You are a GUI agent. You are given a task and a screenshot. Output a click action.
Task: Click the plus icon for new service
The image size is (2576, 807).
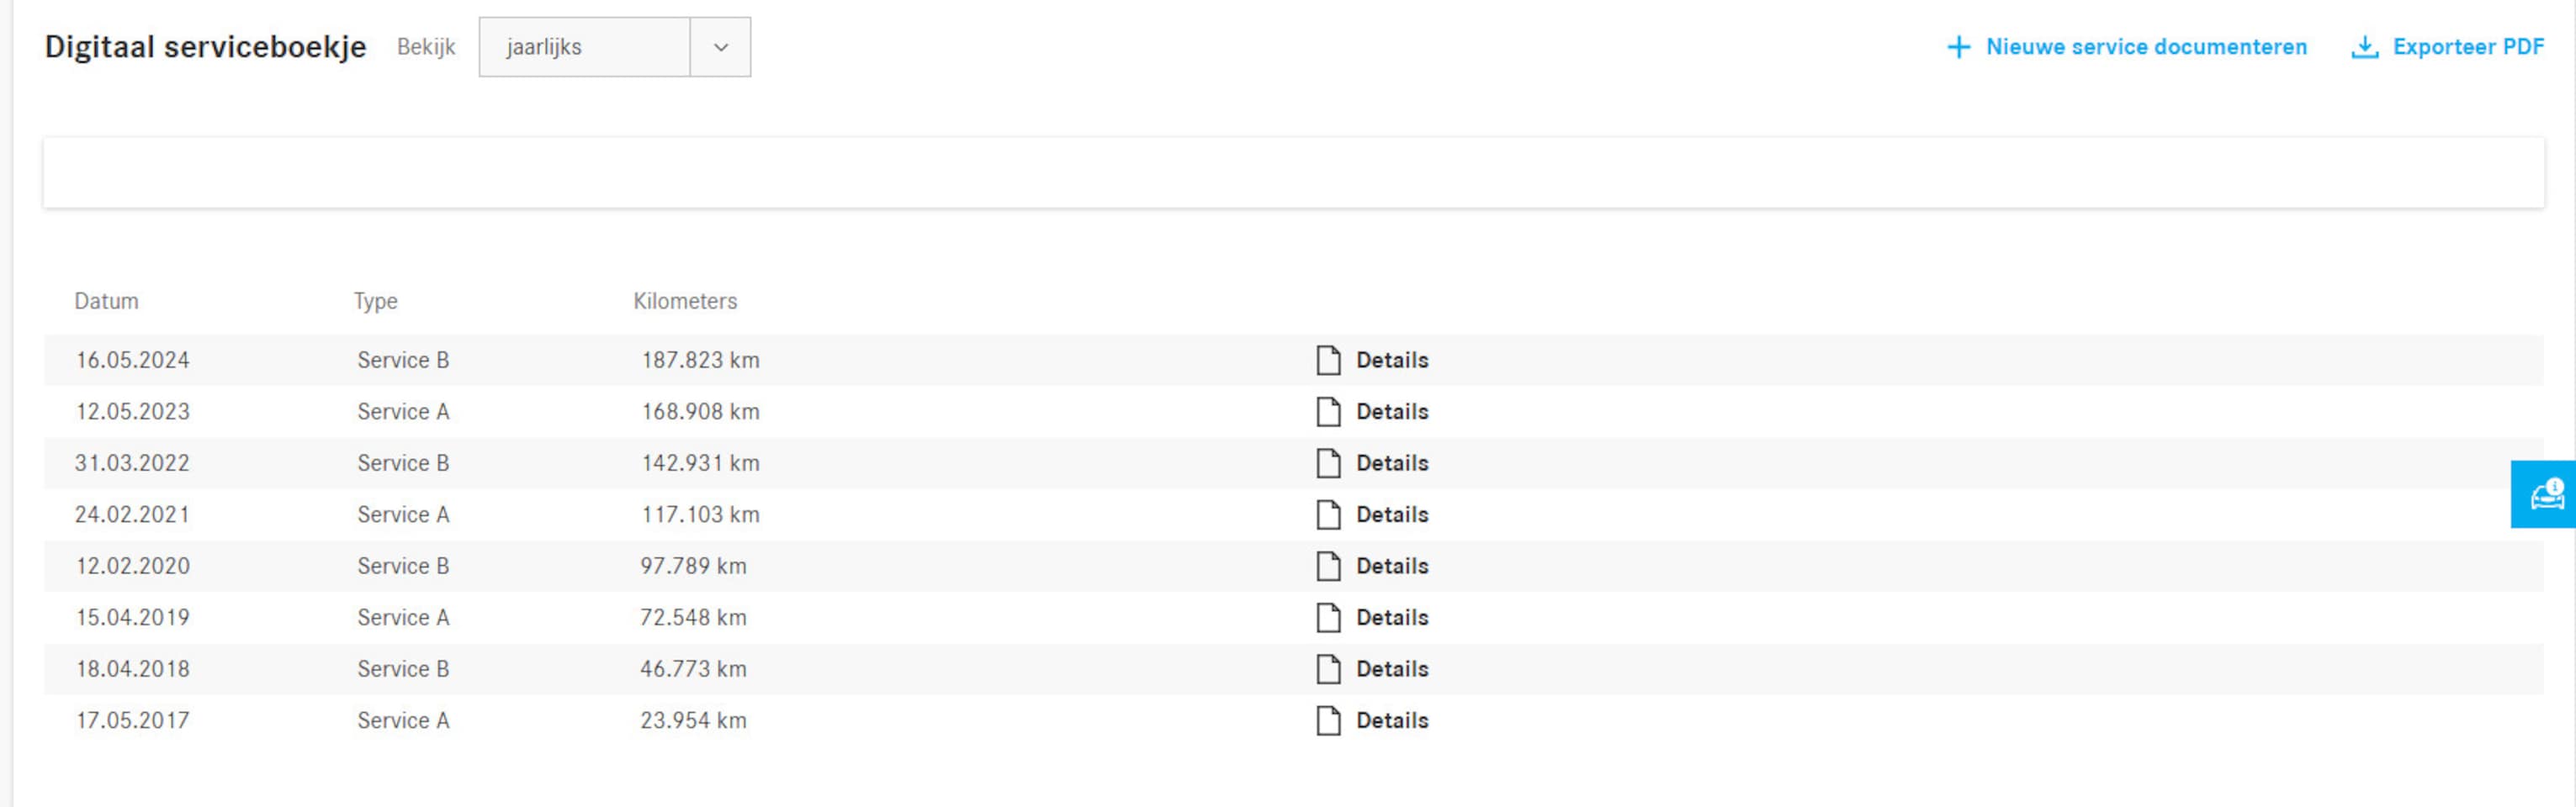click(x=1958, y=47)
